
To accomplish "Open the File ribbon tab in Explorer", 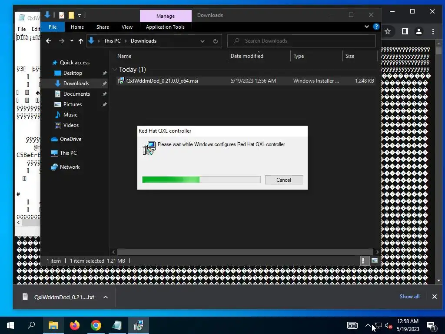I will 53,27.
